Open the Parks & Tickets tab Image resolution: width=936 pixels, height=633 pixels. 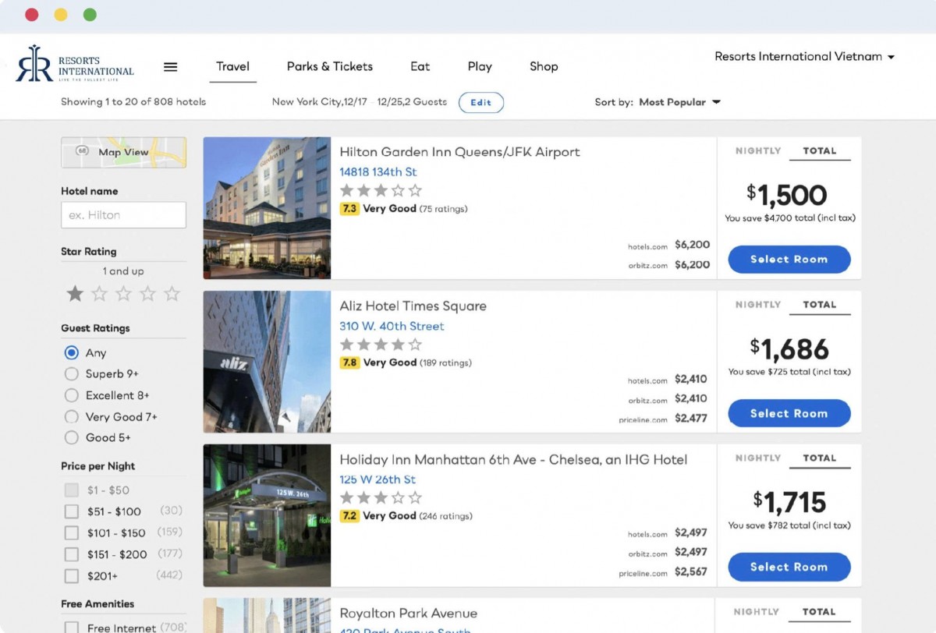click(330, 66)
